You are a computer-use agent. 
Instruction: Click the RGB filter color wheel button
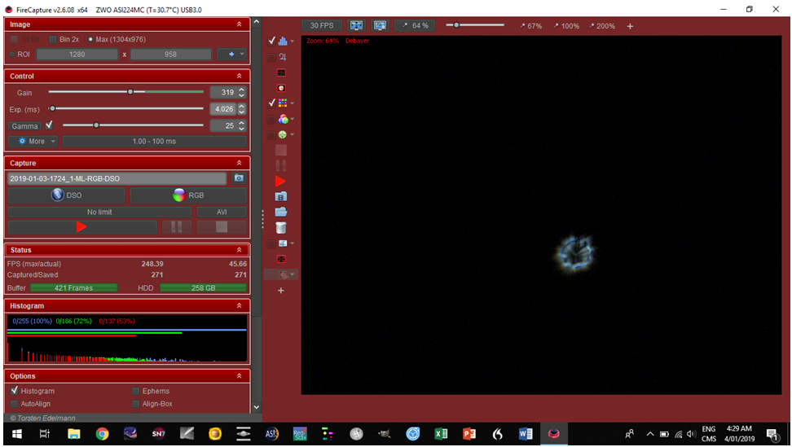coord(188,195)
